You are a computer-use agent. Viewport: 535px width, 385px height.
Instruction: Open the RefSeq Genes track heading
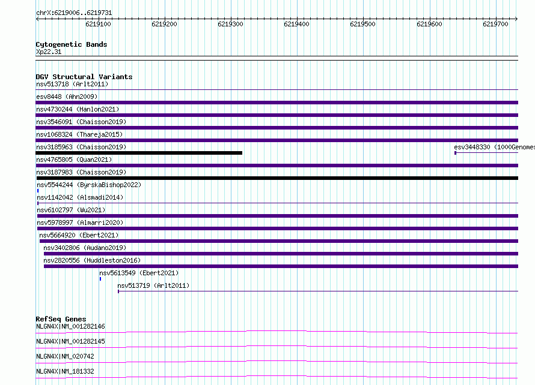tap(61, 319)
